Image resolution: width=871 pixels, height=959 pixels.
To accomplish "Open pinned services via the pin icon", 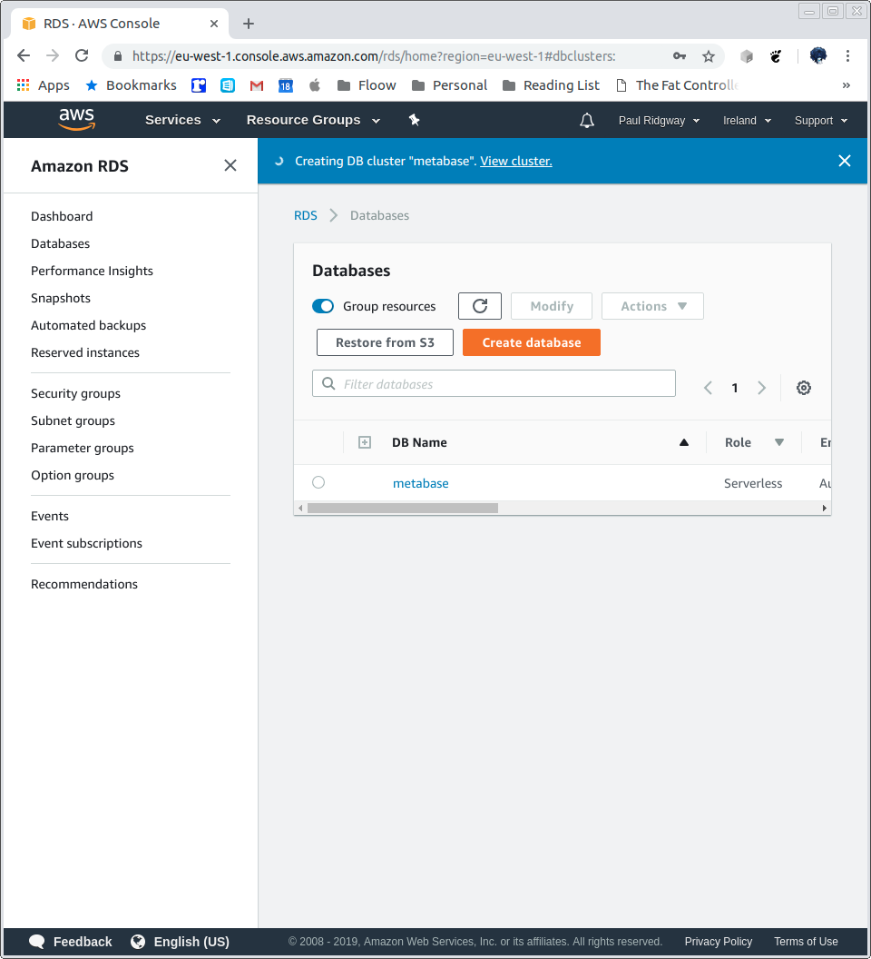I will pos(414,119).
